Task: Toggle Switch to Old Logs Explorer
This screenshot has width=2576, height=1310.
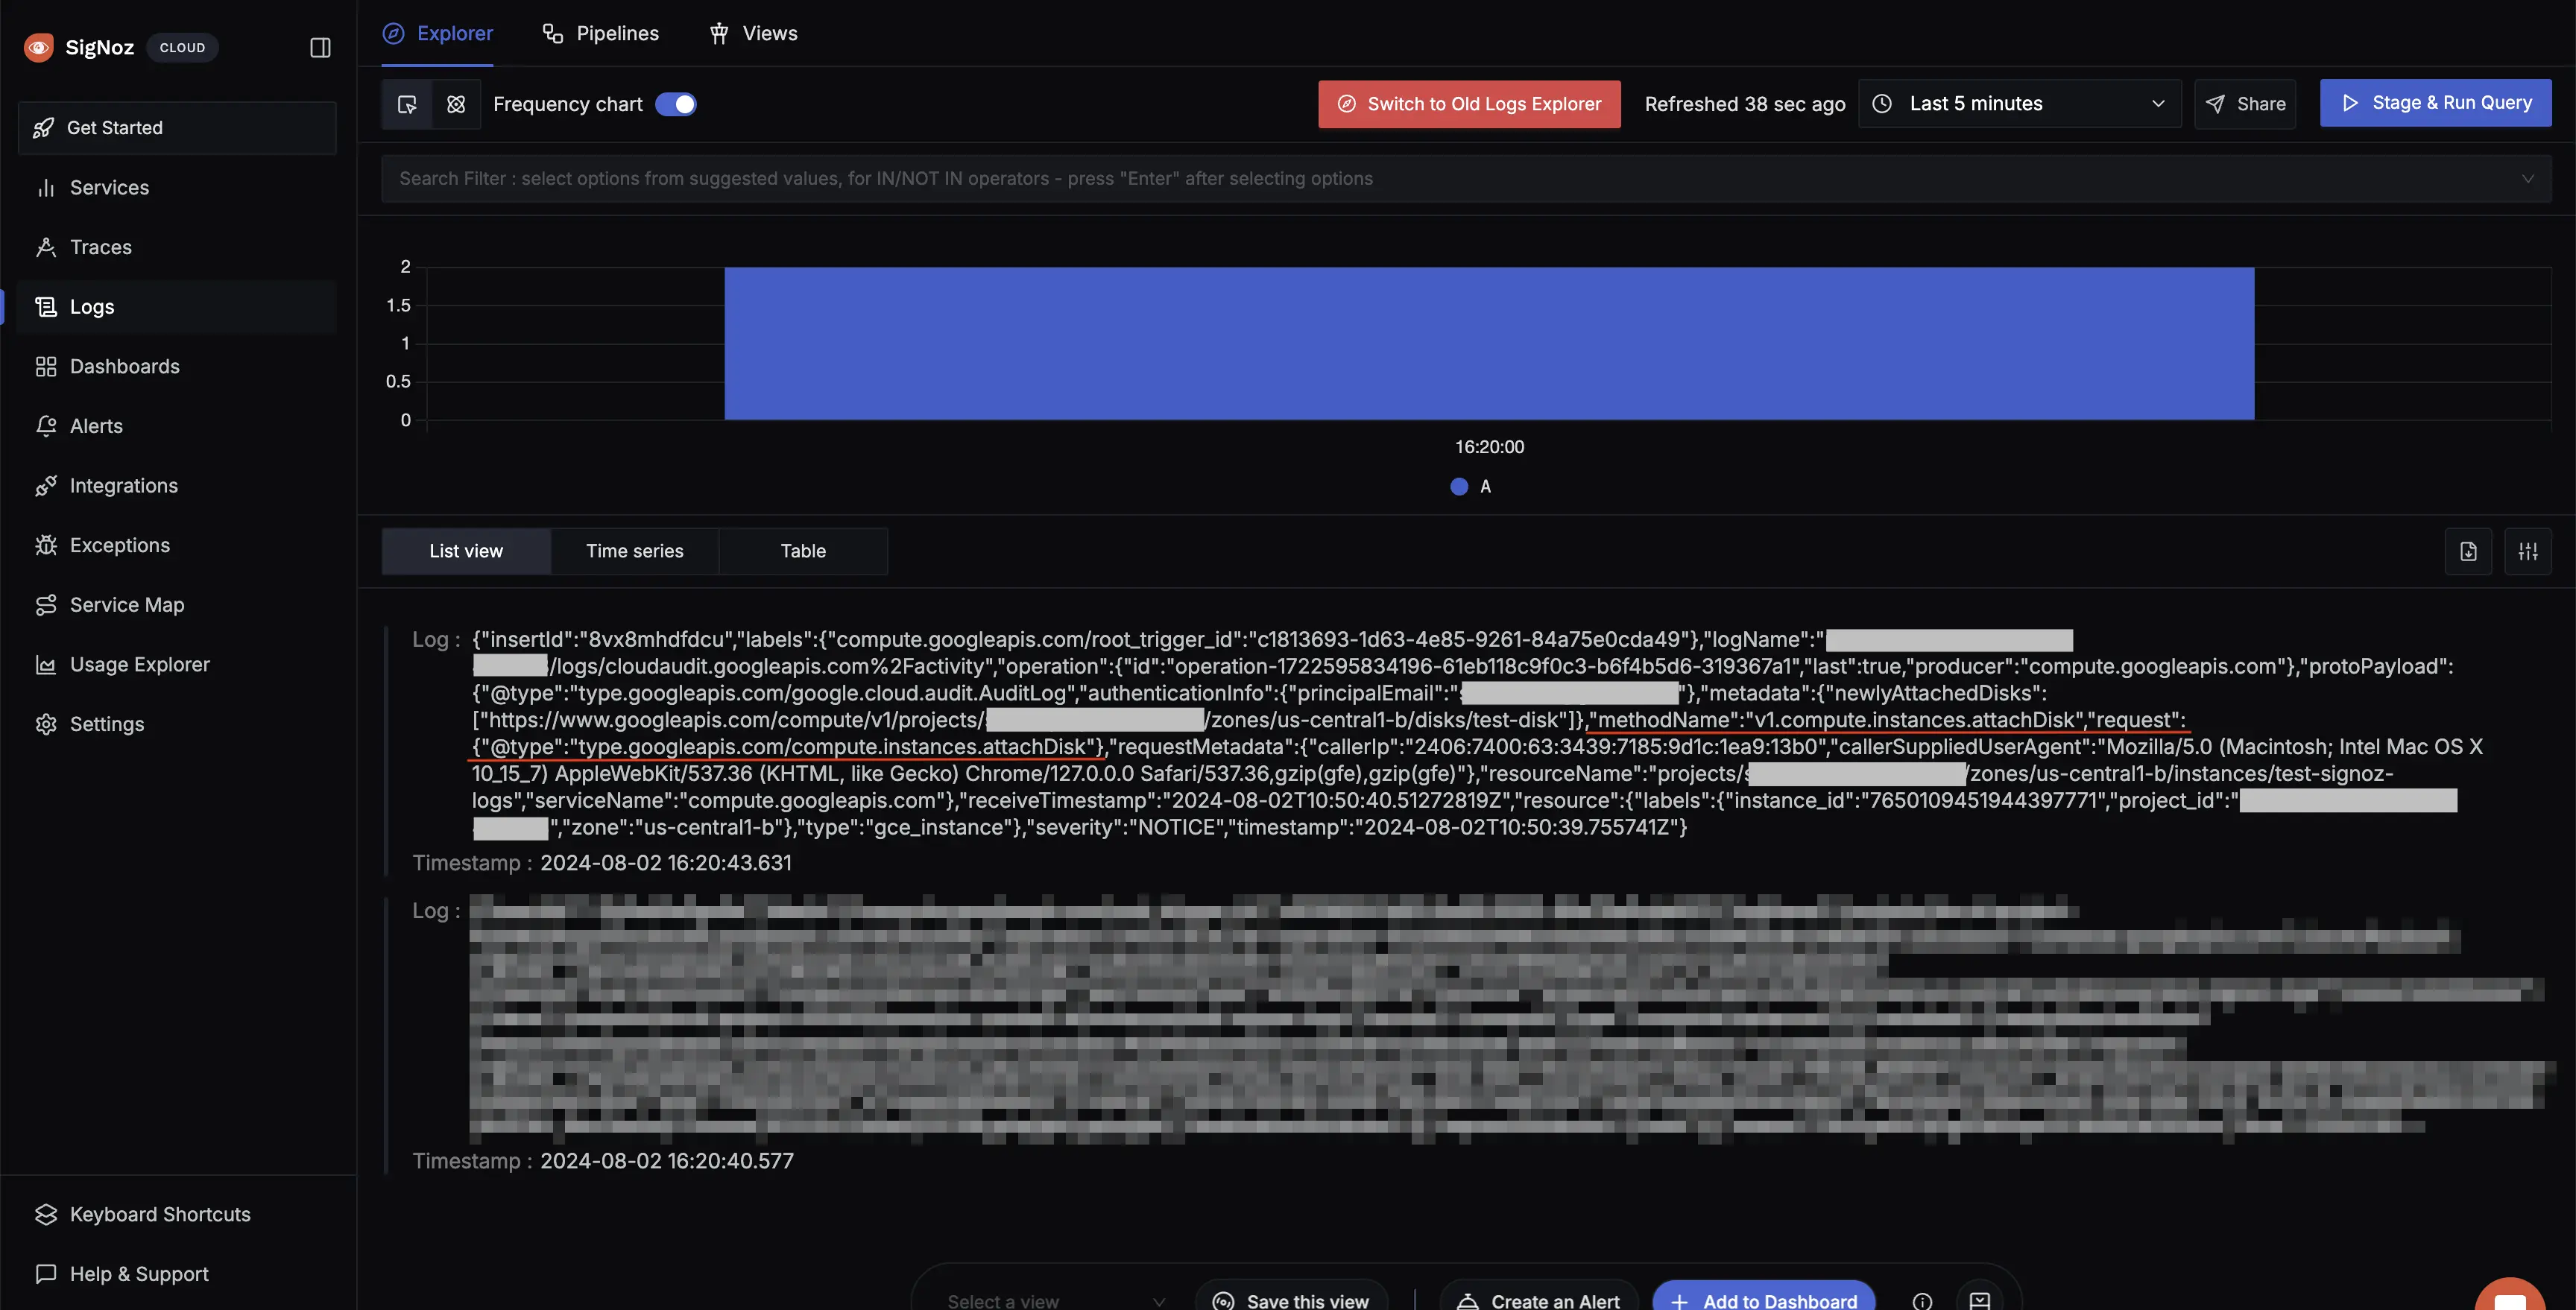Action: coord(1468,102)
